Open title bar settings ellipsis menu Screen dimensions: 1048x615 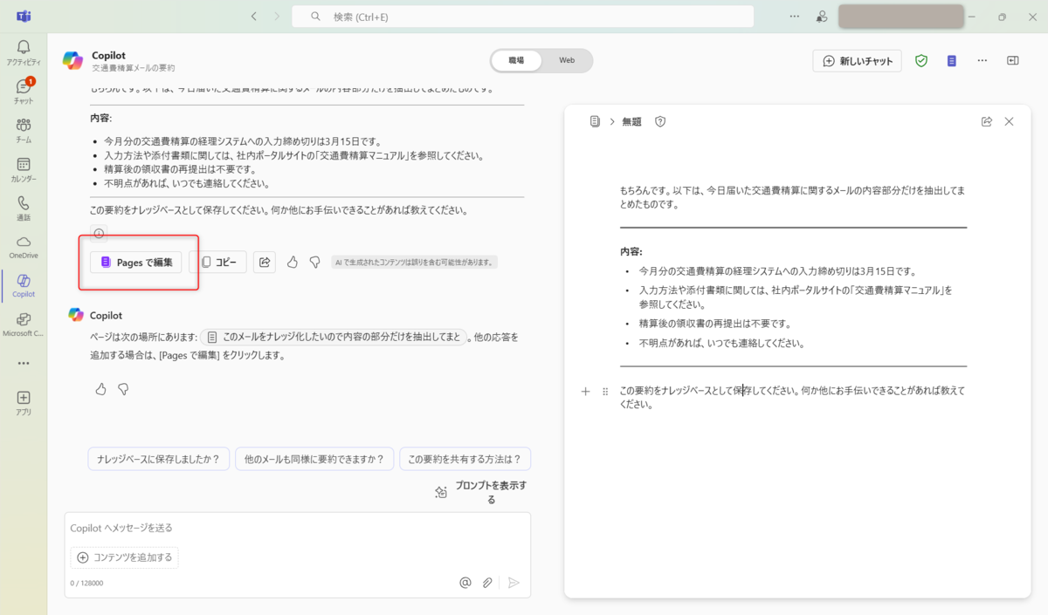pyautogui.click(x=794, y=16)
